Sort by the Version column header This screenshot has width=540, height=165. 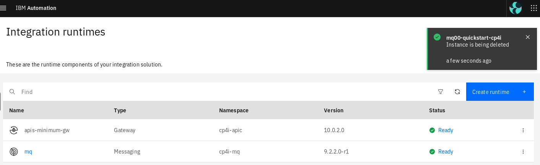[x=333, y=110]
